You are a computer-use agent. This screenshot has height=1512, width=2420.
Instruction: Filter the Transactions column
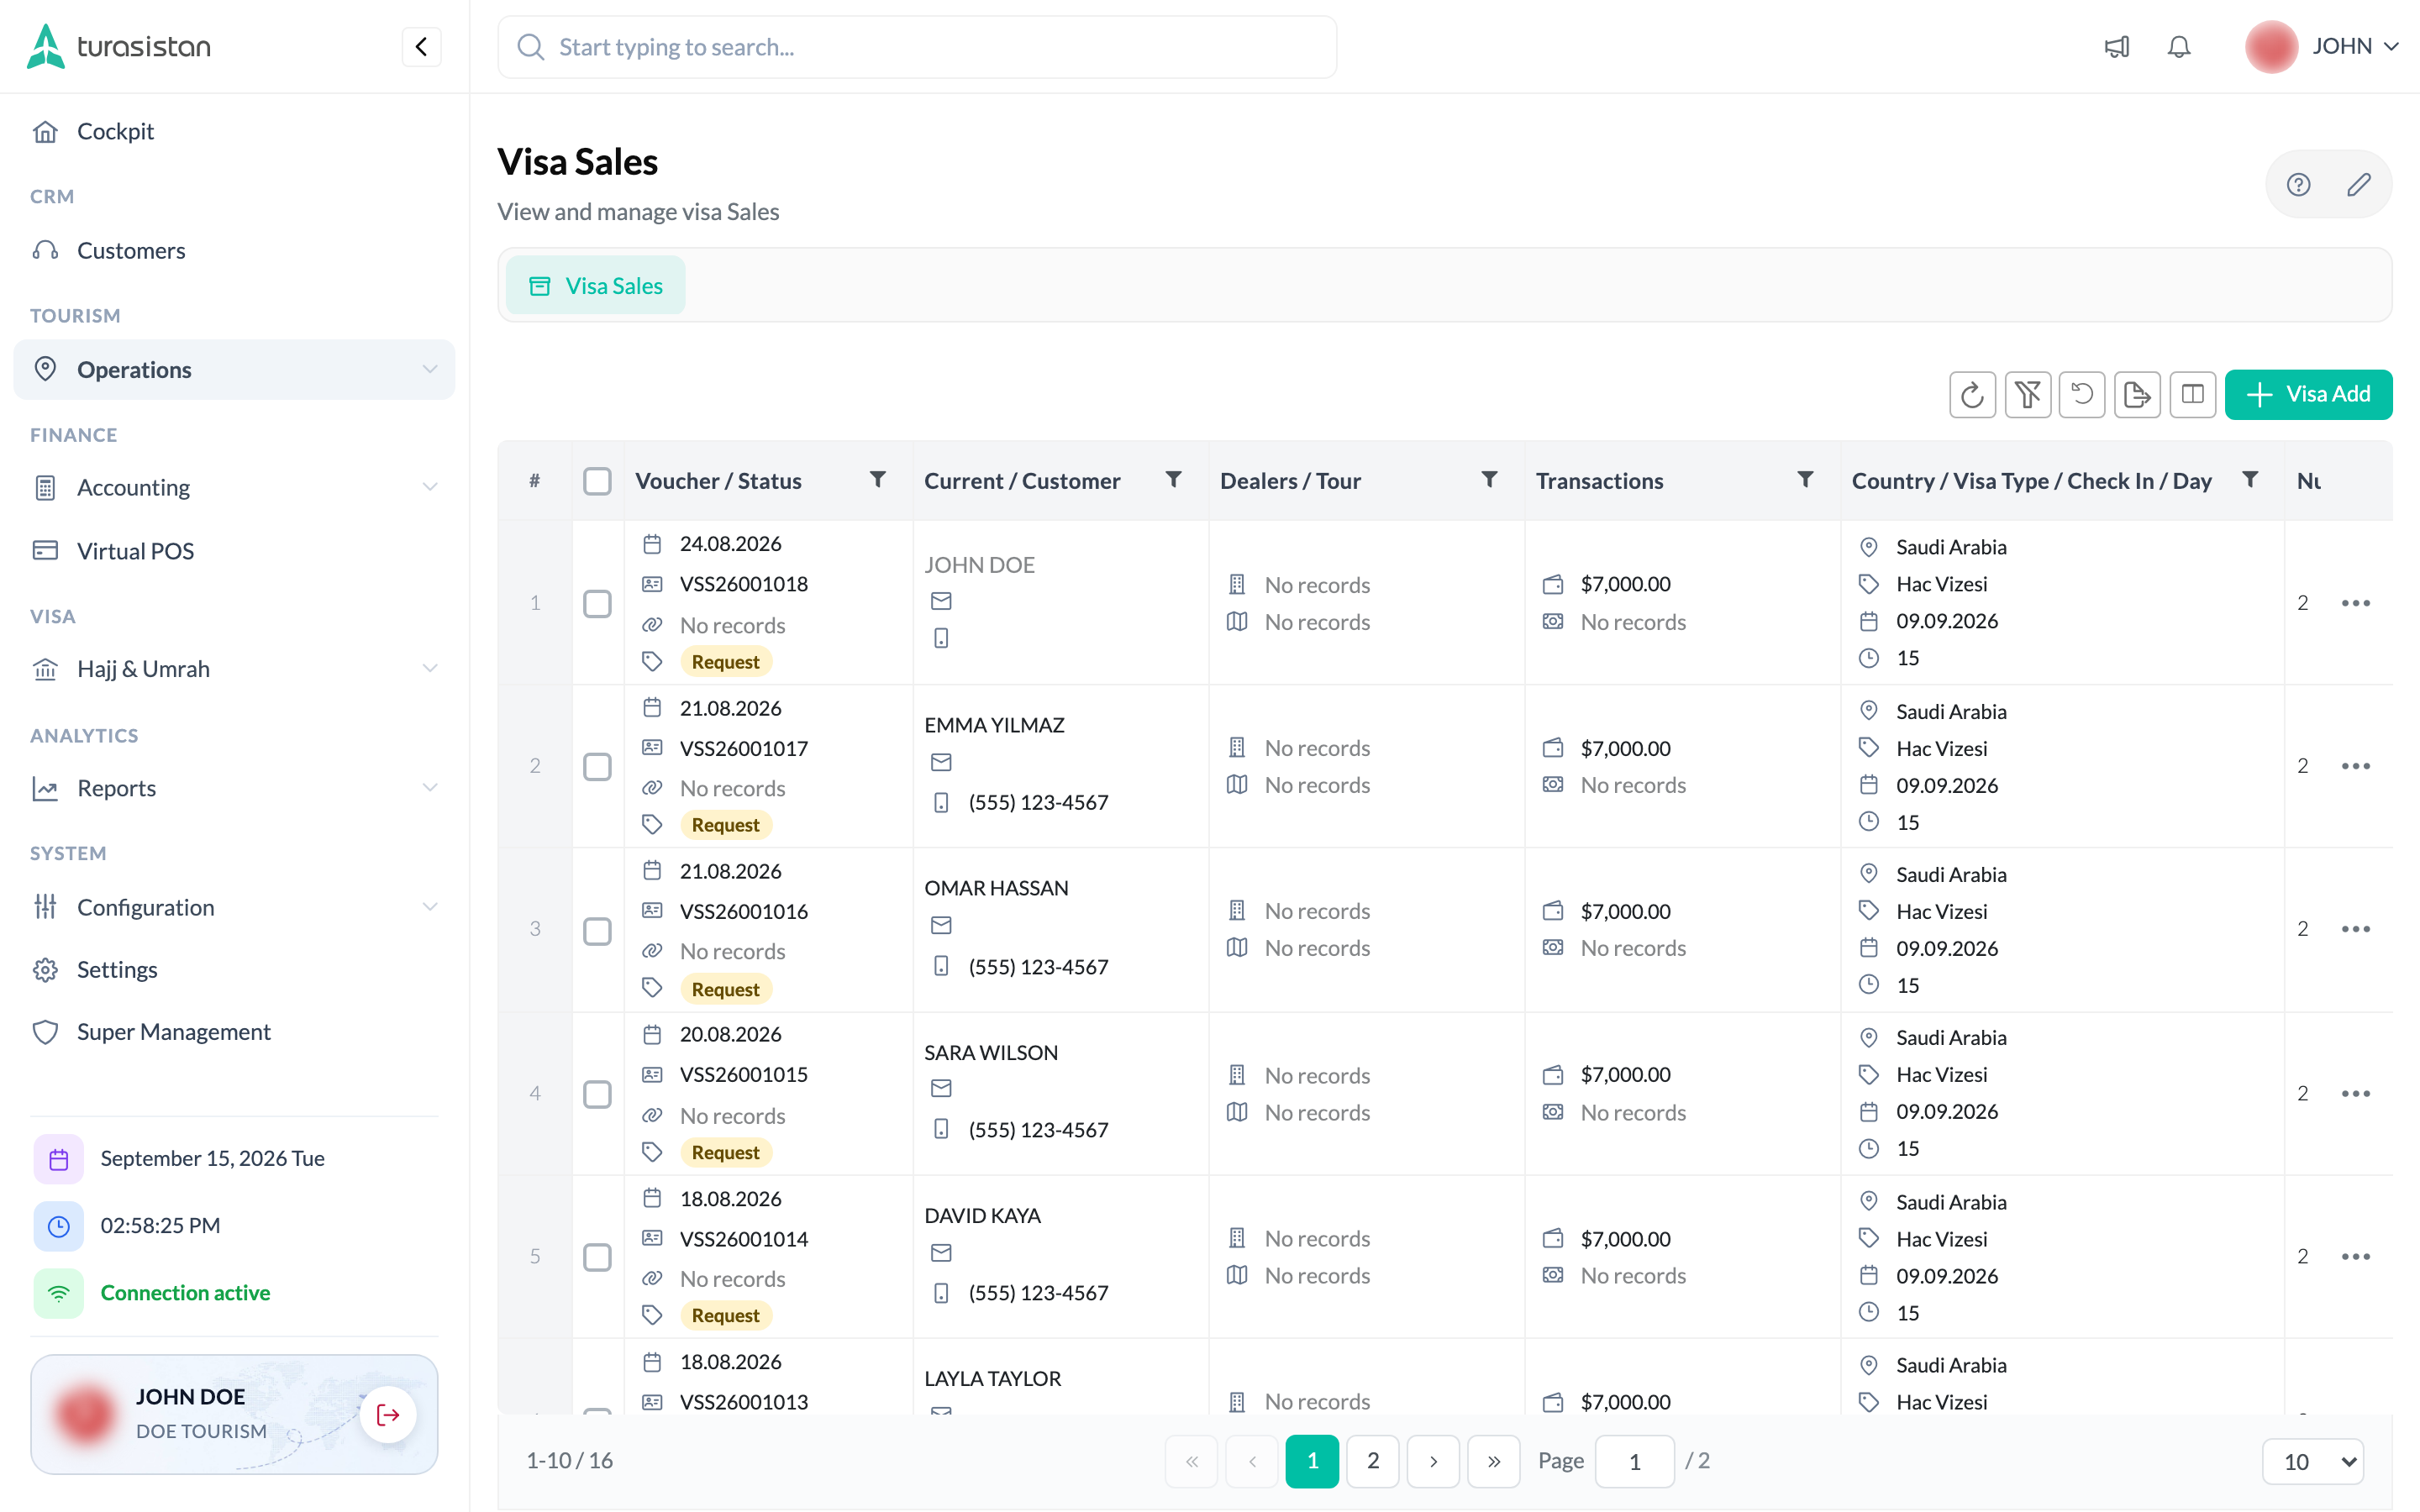coord(1805,480)
